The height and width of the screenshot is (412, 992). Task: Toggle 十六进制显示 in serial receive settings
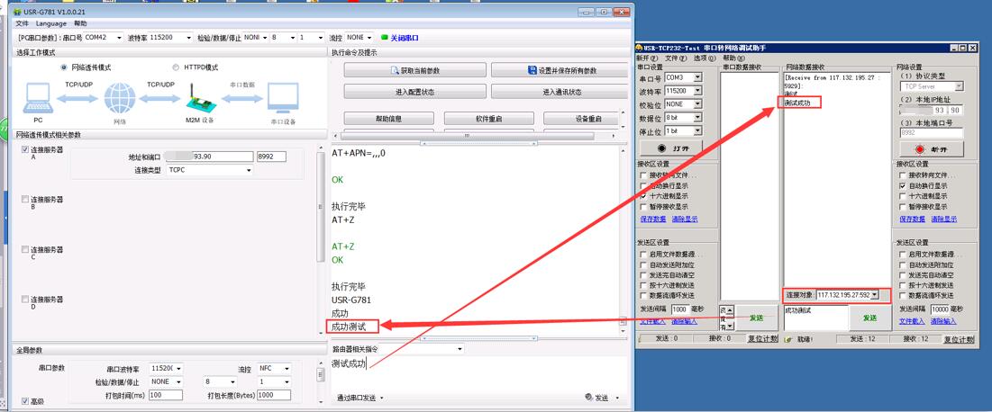click(644, 196)
